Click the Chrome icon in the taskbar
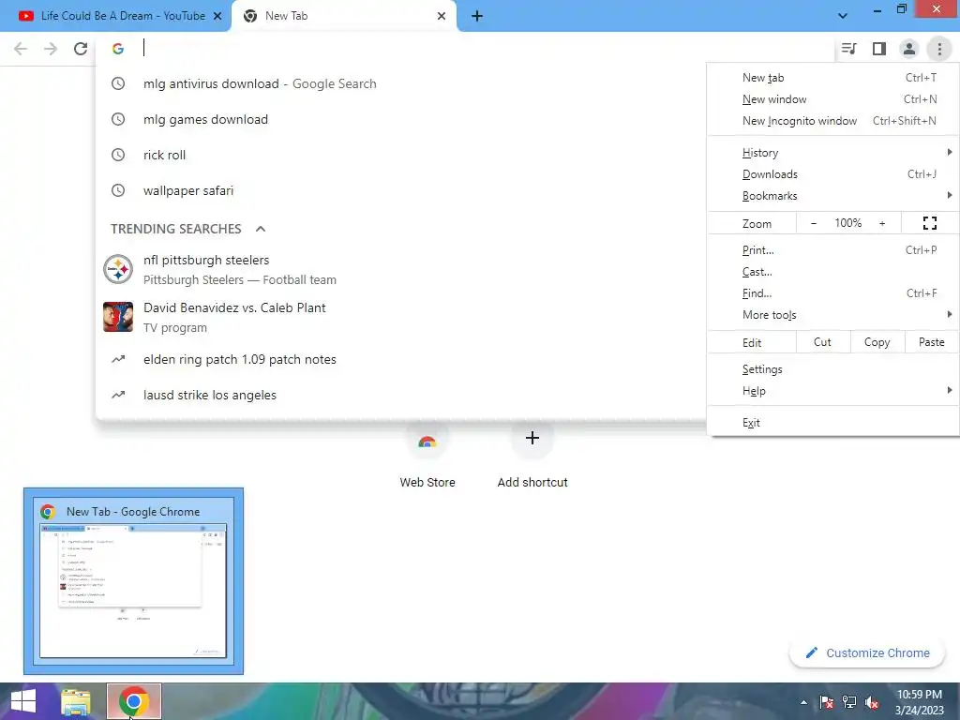This screenshot has width=960, height=720. (133, 701)
